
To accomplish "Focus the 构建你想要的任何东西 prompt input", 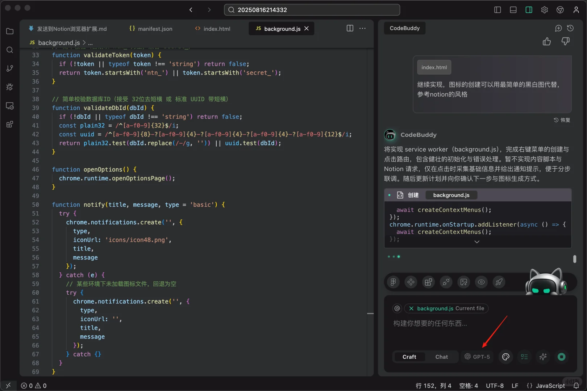I will (x=480, y=324).
